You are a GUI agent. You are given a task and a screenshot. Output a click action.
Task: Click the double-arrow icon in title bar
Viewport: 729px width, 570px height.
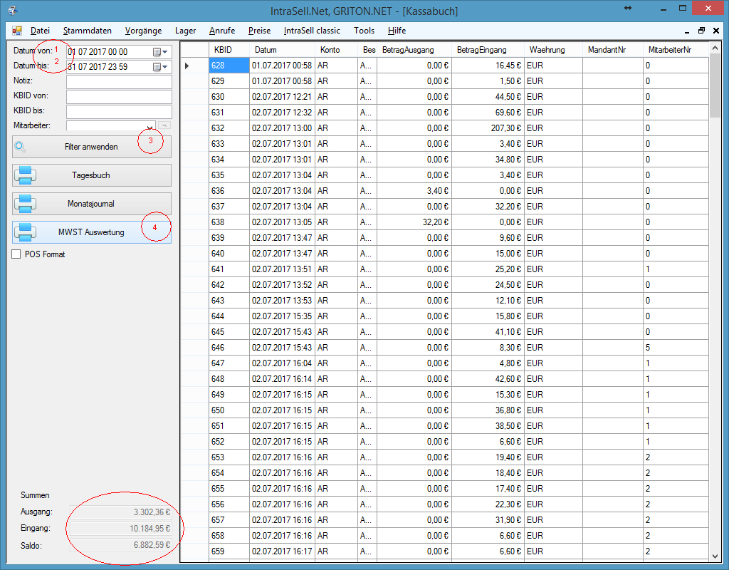click(x=628, y=8)
